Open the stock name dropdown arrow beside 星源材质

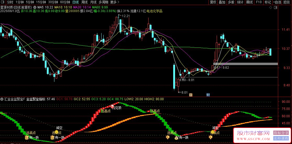(35, 7)
